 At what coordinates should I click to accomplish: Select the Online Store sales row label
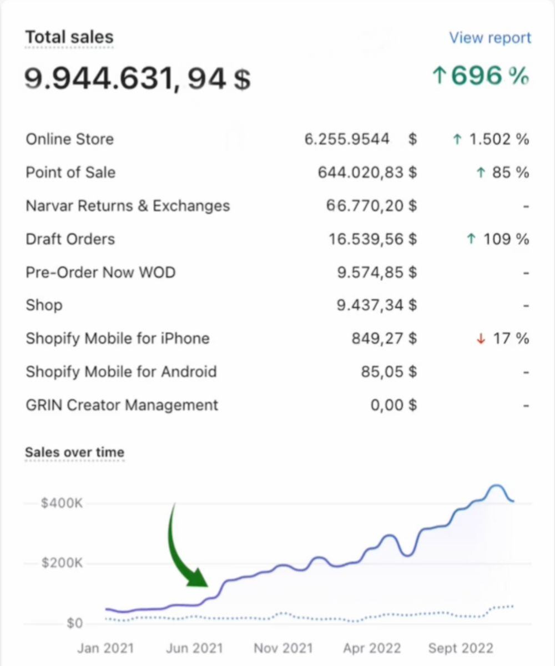pyautogui.click(x=69, y=139)
